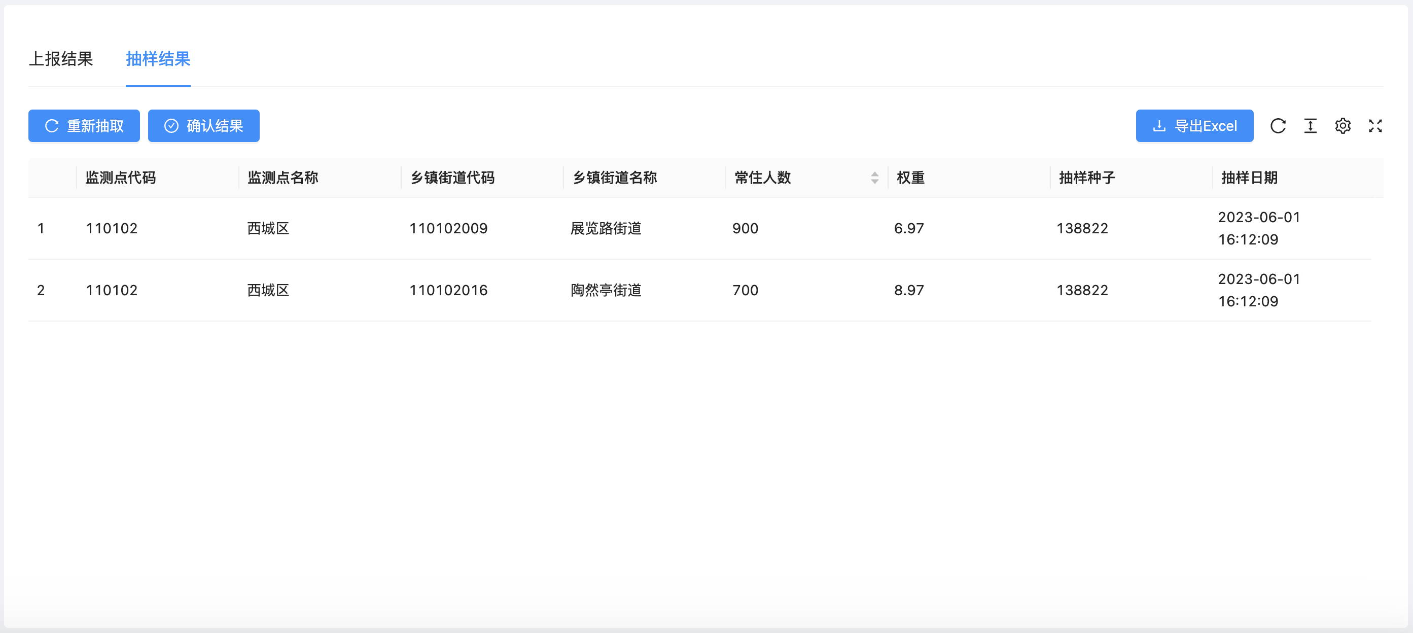This screenshot has height=633, width=1413.
Task: Export table with 导出Excel button
Action: click(x=1194, y=126)
